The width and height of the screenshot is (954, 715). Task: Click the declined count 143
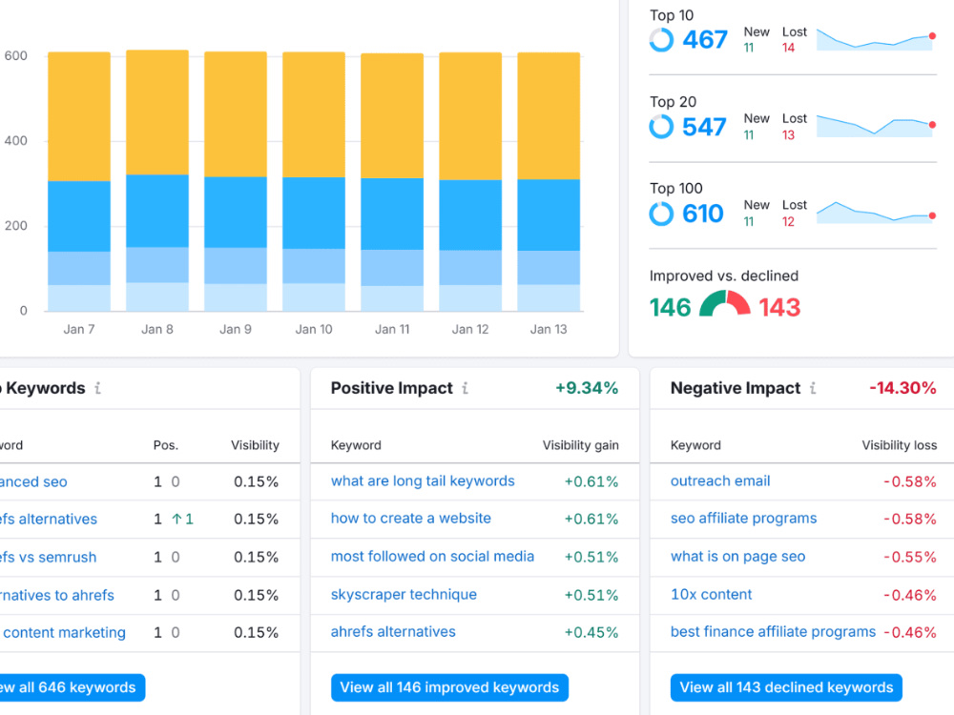779,308
